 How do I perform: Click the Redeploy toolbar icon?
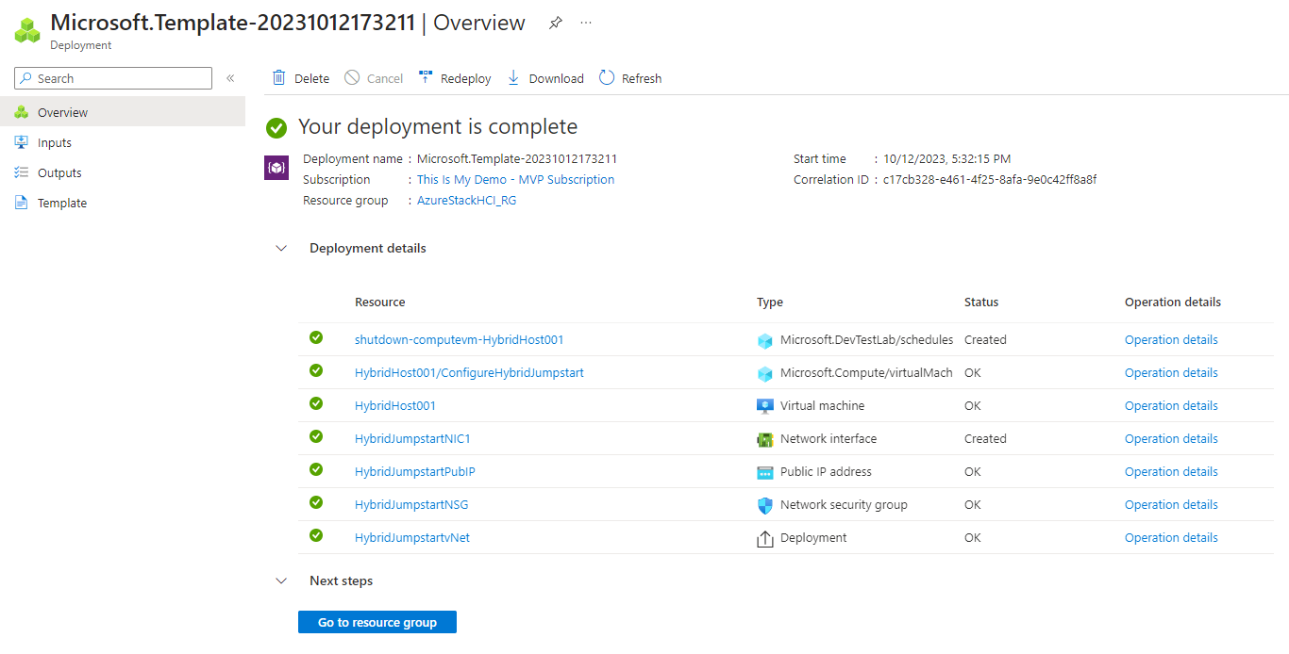tap(426, 78)
